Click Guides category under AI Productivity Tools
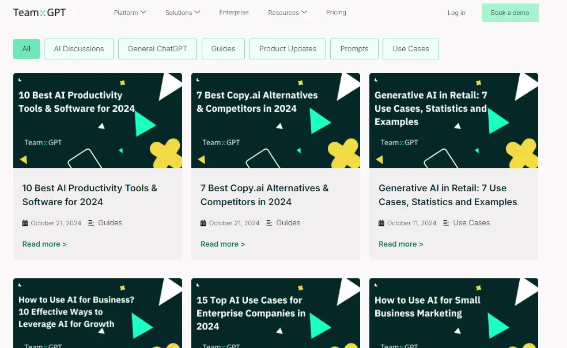Viewport: 567px width, 348px height. [110, 223]
